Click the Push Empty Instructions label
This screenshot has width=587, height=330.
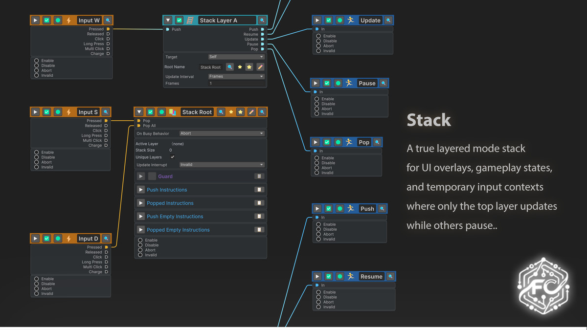click(x=175, y=217)
